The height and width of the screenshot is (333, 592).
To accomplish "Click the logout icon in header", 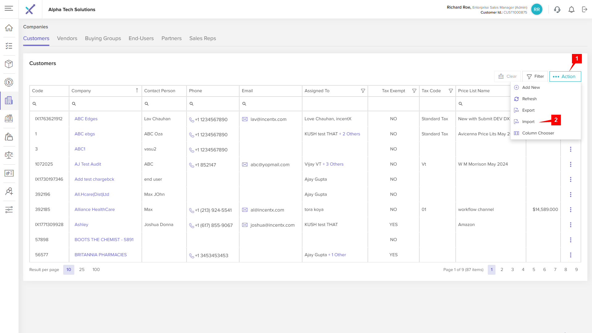I will click(585, 10).
